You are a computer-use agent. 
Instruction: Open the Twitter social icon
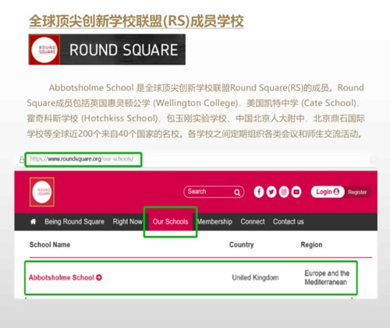[x=271, y=192]
